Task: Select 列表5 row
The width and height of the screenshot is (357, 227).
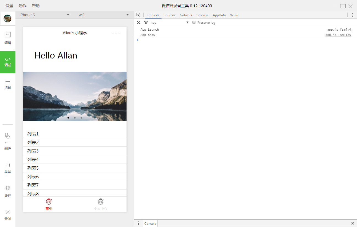Action: 75,168
